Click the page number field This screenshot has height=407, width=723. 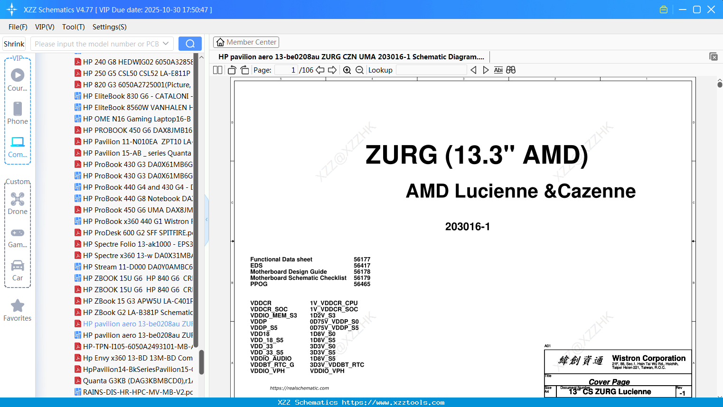[x=286, y=70]
